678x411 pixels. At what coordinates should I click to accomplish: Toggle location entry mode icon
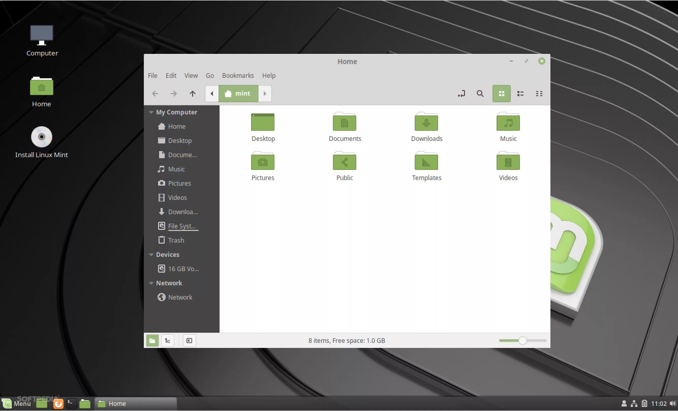[461, 94]
